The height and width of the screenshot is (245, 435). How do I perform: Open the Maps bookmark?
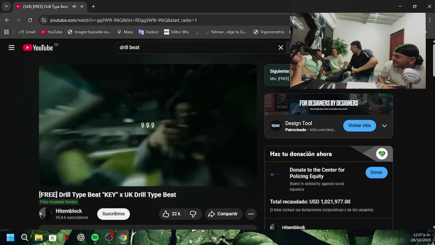tap(125, 32)
